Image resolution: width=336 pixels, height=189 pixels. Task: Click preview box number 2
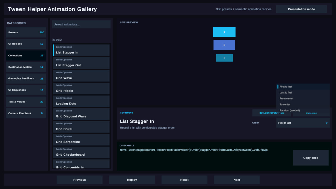(224, 45)
